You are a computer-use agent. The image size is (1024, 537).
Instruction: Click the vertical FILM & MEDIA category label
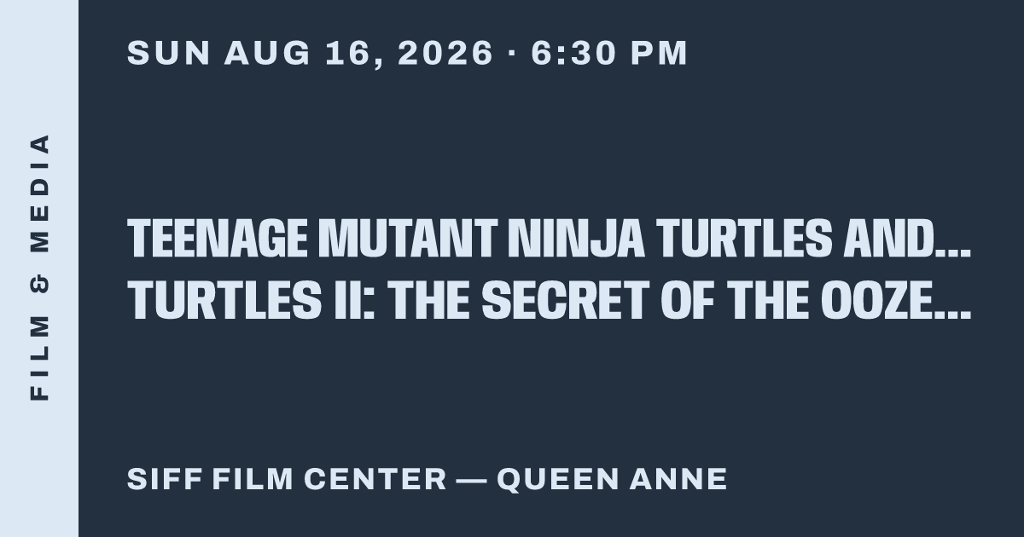[x=39, y=268]
